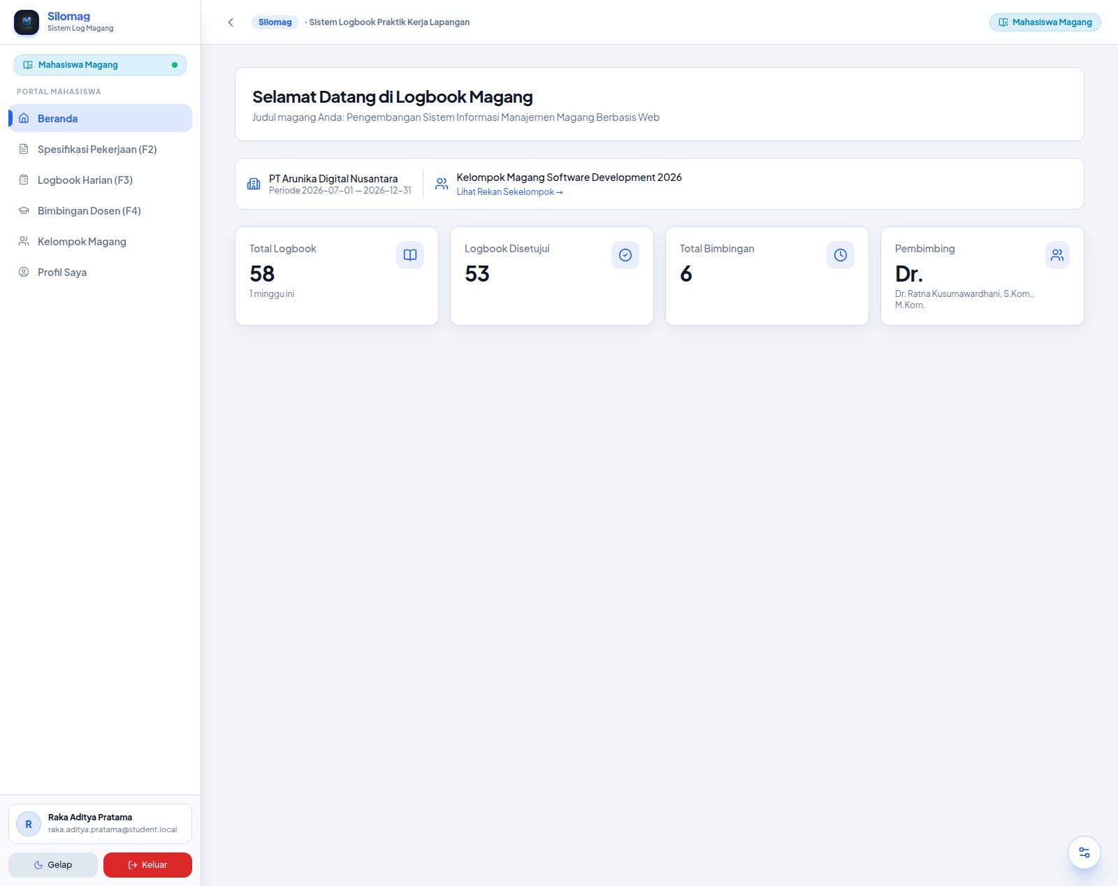This screenshot has width=1118, height=886.
Task: Click the Total Bimbingan value 6
Action: tap(686, 274)
